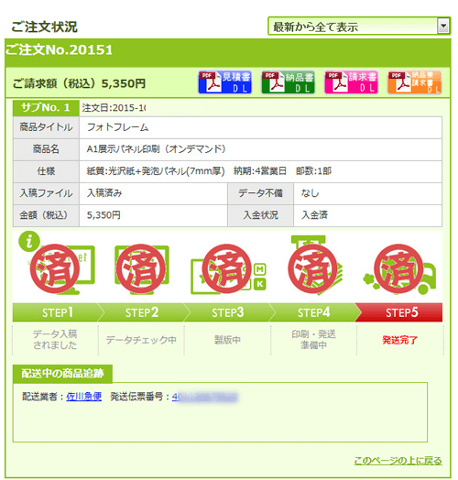Open the 佐川急便 carrier link

tap(84, 397)
